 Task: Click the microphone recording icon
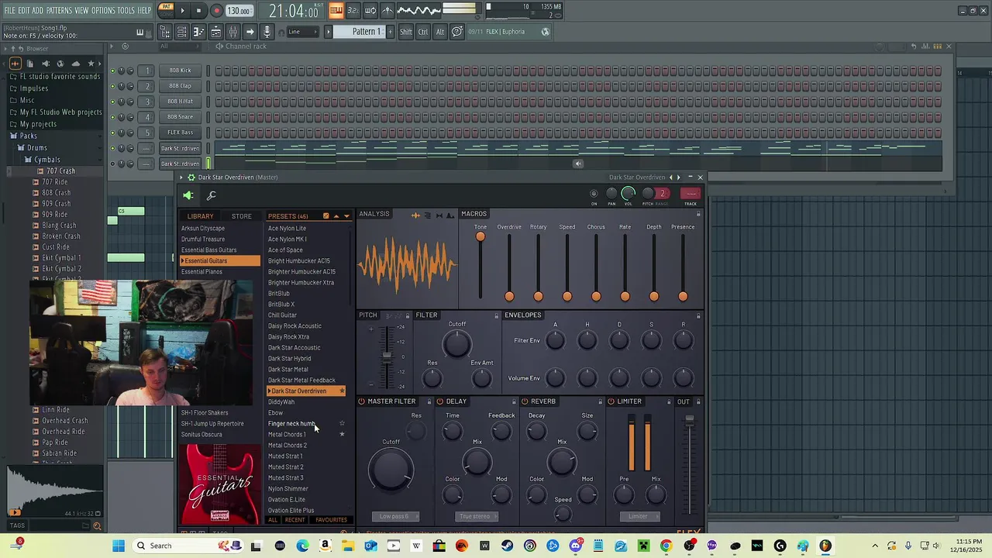(x=267, y=32)
